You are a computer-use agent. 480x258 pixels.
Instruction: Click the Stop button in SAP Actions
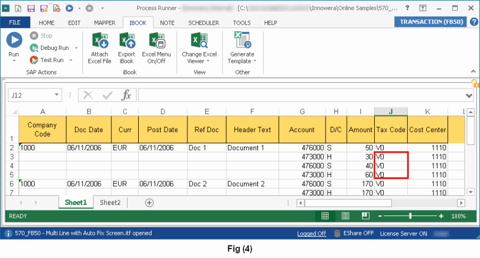point(41,36)
